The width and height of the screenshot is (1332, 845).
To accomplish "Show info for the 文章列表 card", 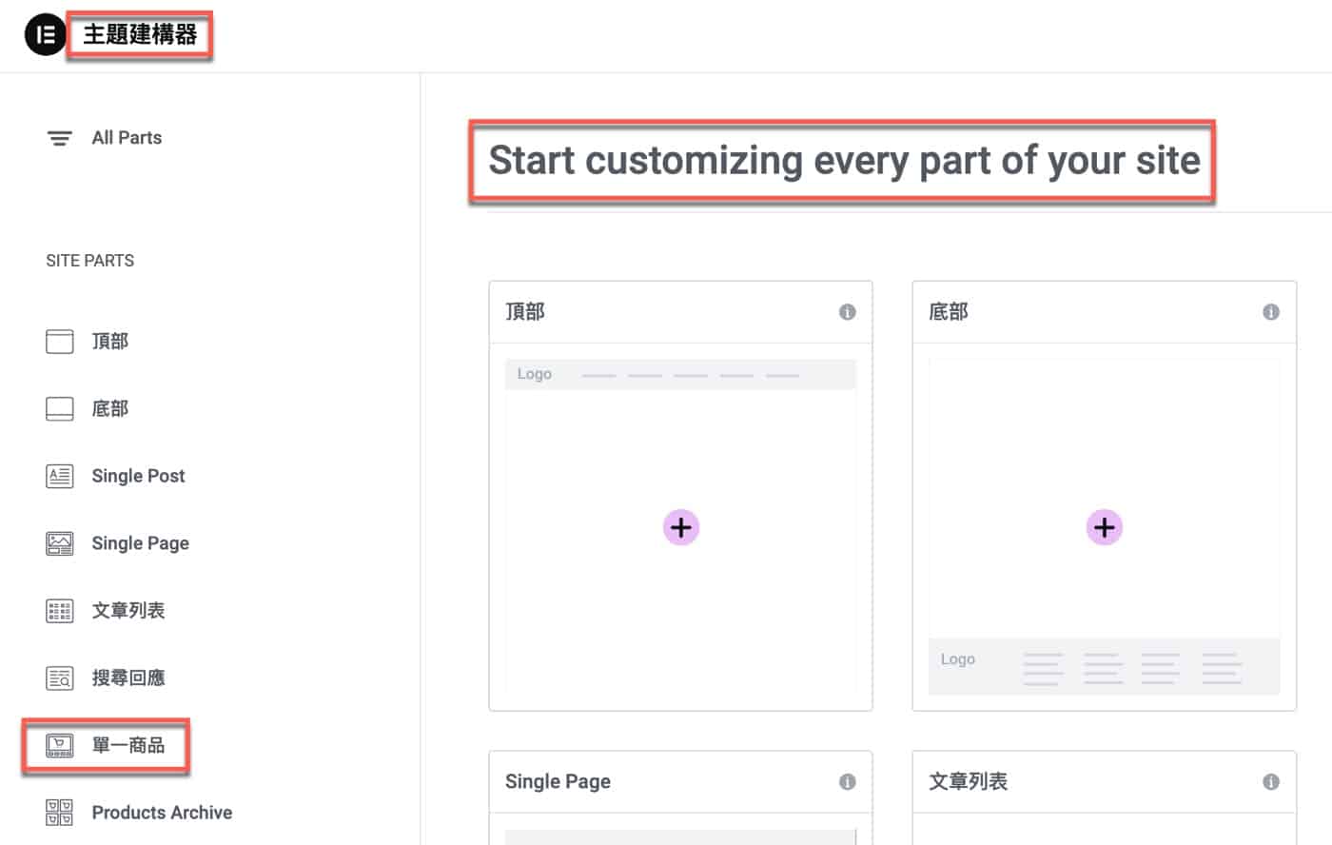I will 1270,782.
